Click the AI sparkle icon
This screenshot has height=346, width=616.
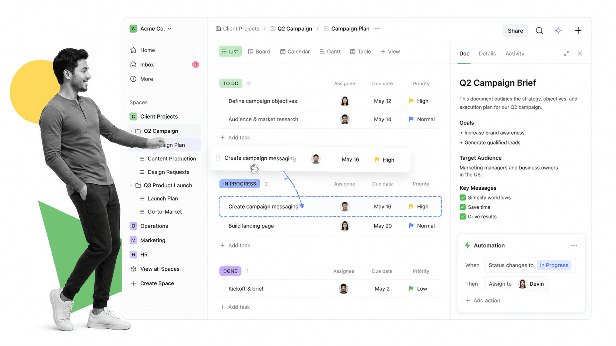click(558, 31)
